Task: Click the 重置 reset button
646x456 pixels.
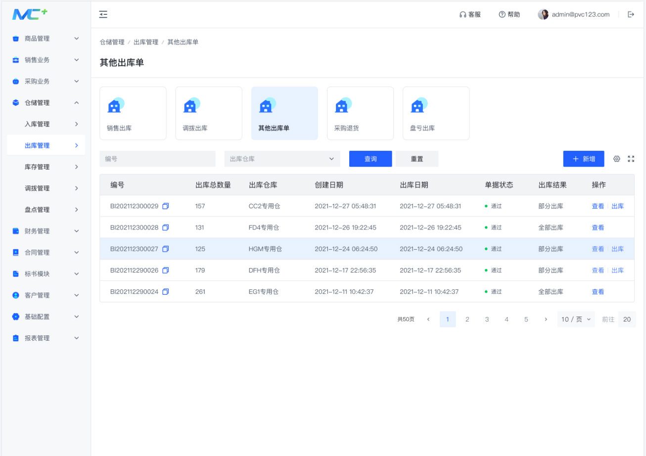Action: pyautogui.click(x=417, y=159)
